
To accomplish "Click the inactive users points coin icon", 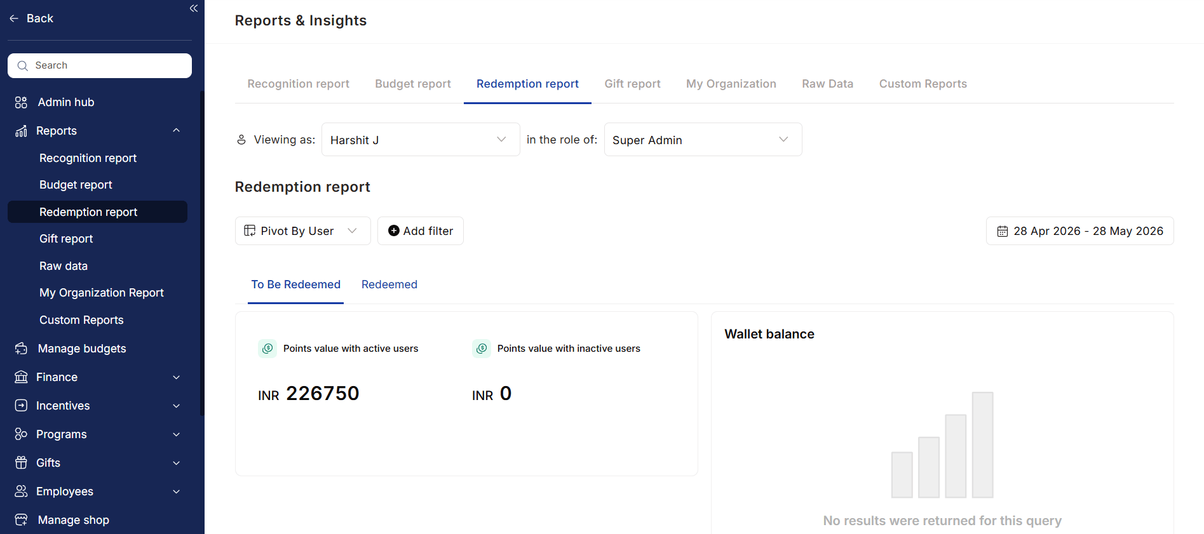I will pyautogui.click(x=482, y=349).
